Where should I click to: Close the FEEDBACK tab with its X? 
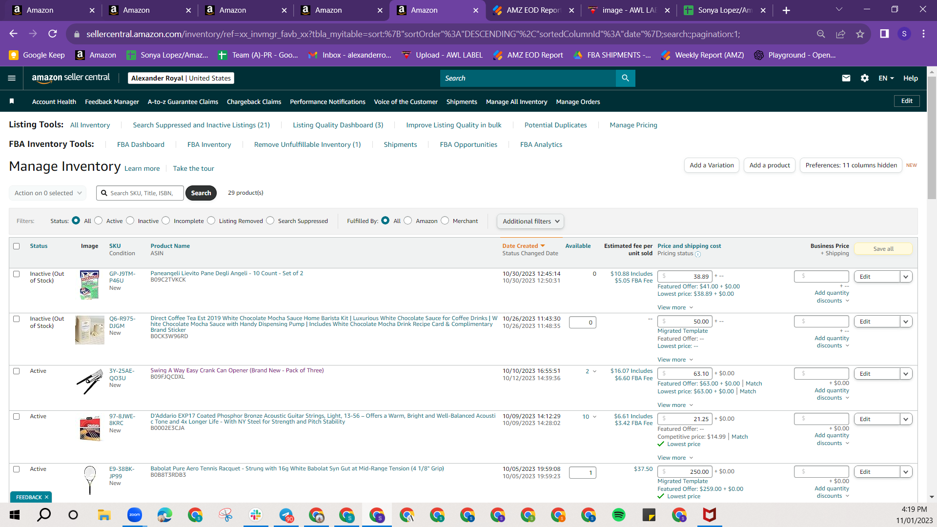[x=46, y=497]
